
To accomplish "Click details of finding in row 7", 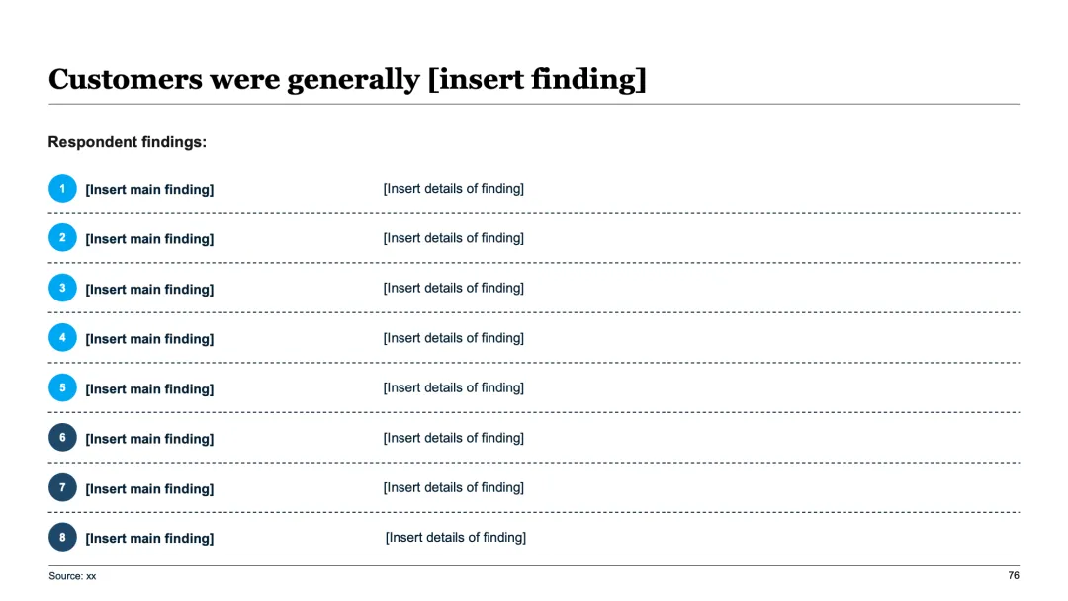I will coord(453,487).
